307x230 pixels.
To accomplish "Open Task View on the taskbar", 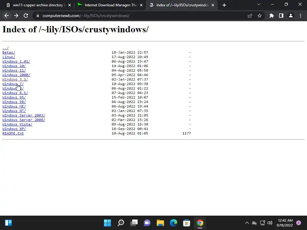I will pos(134,223).
